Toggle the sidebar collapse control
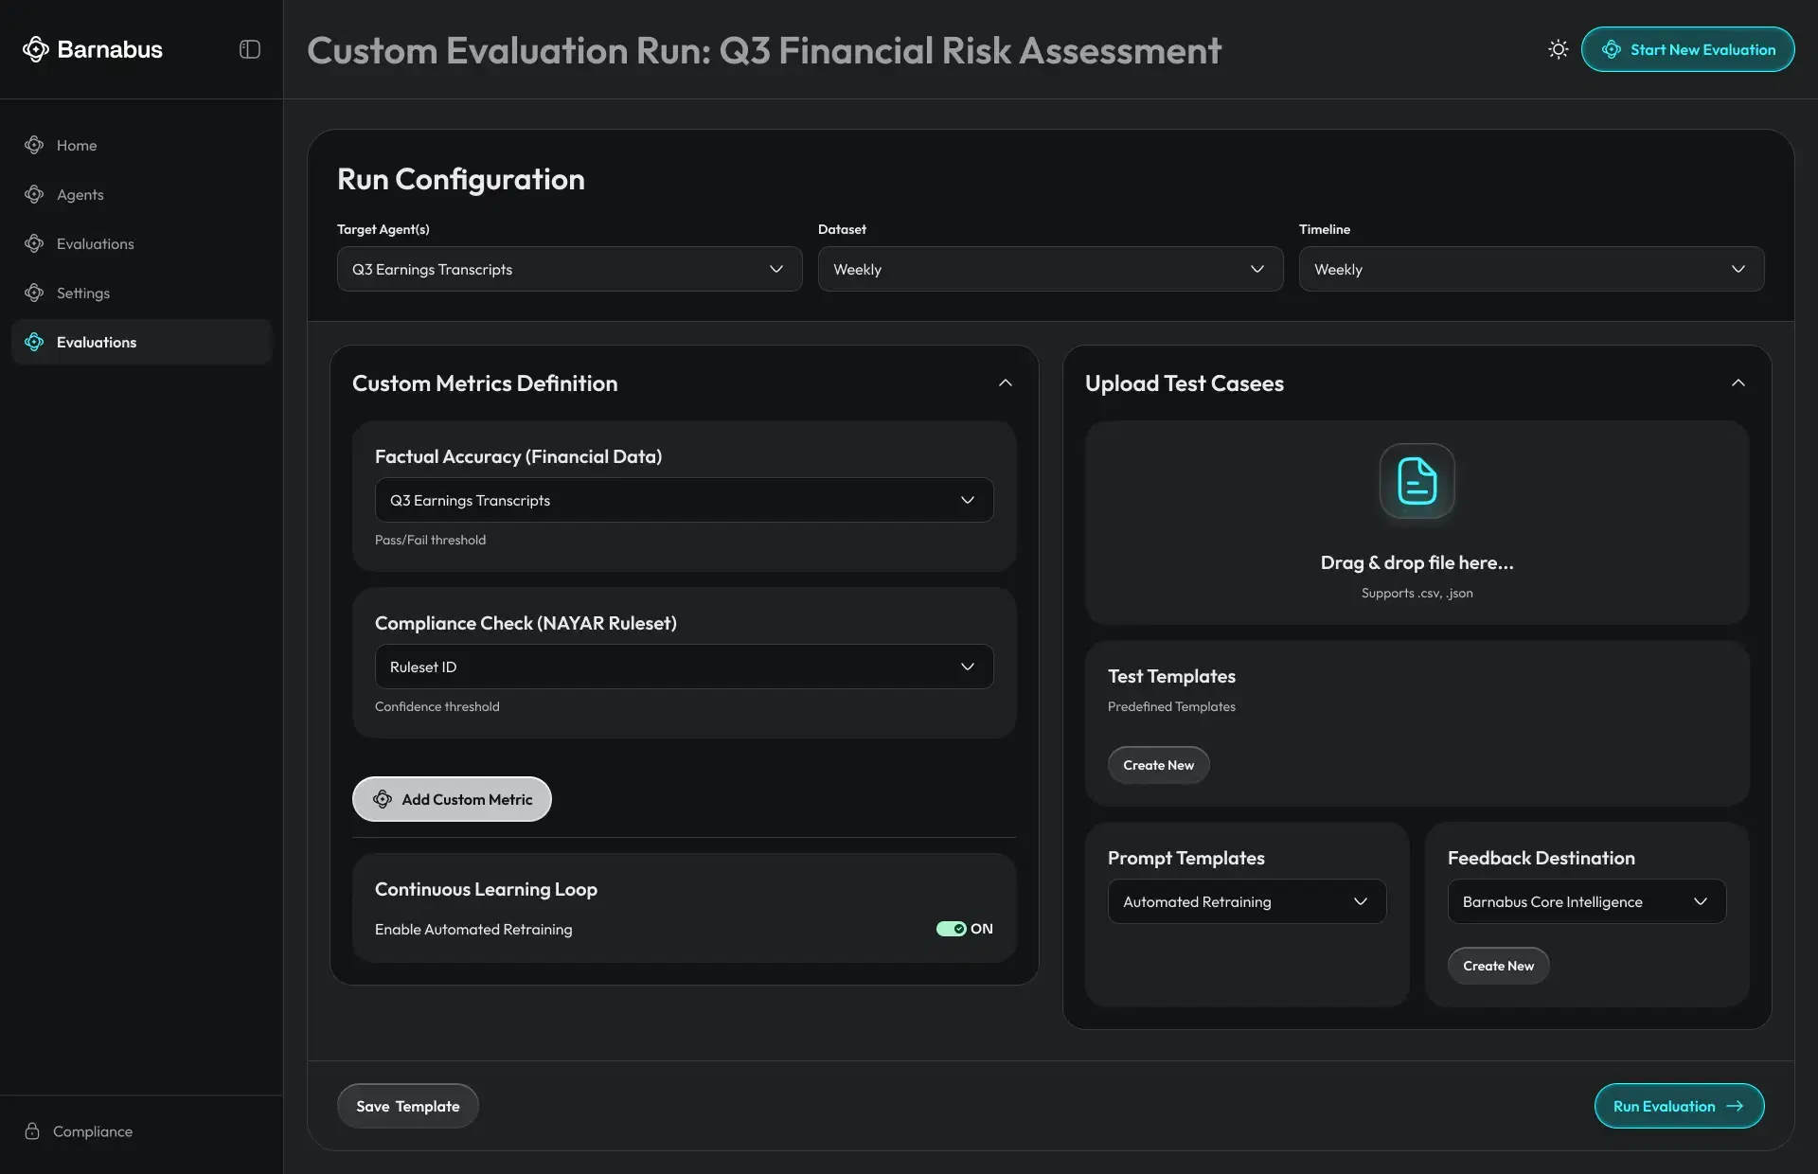The height and width of the screenshot is (1174, 1818). (x=248, y=49)
